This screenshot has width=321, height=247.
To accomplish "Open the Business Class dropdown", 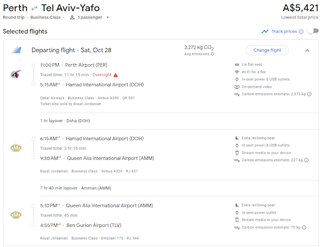I will click(48, 17).
